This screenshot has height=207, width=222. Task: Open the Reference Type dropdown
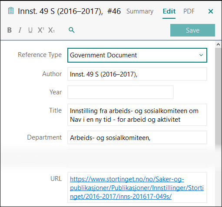(x=137, y=55)
